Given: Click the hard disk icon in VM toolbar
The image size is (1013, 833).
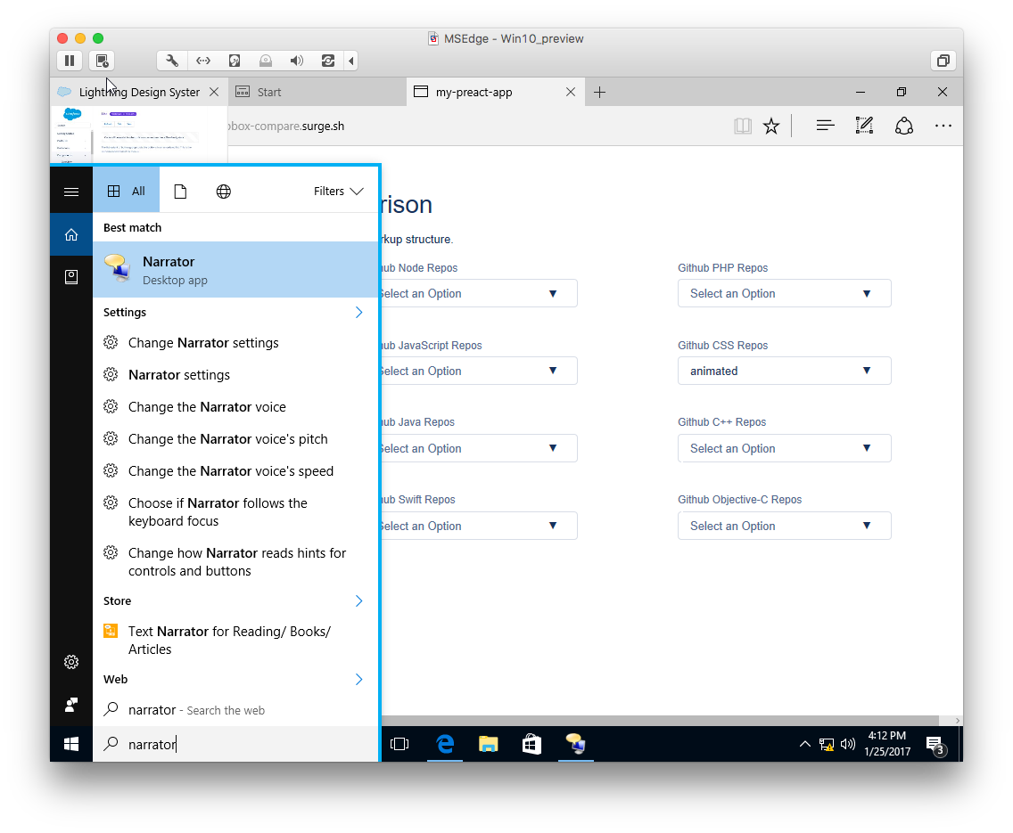Looking at the screenshot, I should (x=235, y=61).
